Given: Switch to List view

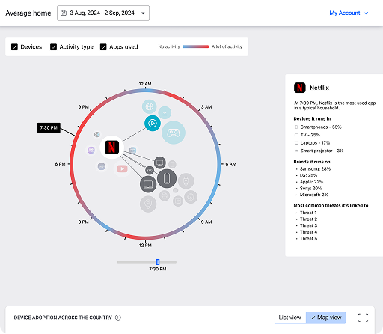Looking at the screenshot, I should (x=290, y=318).
